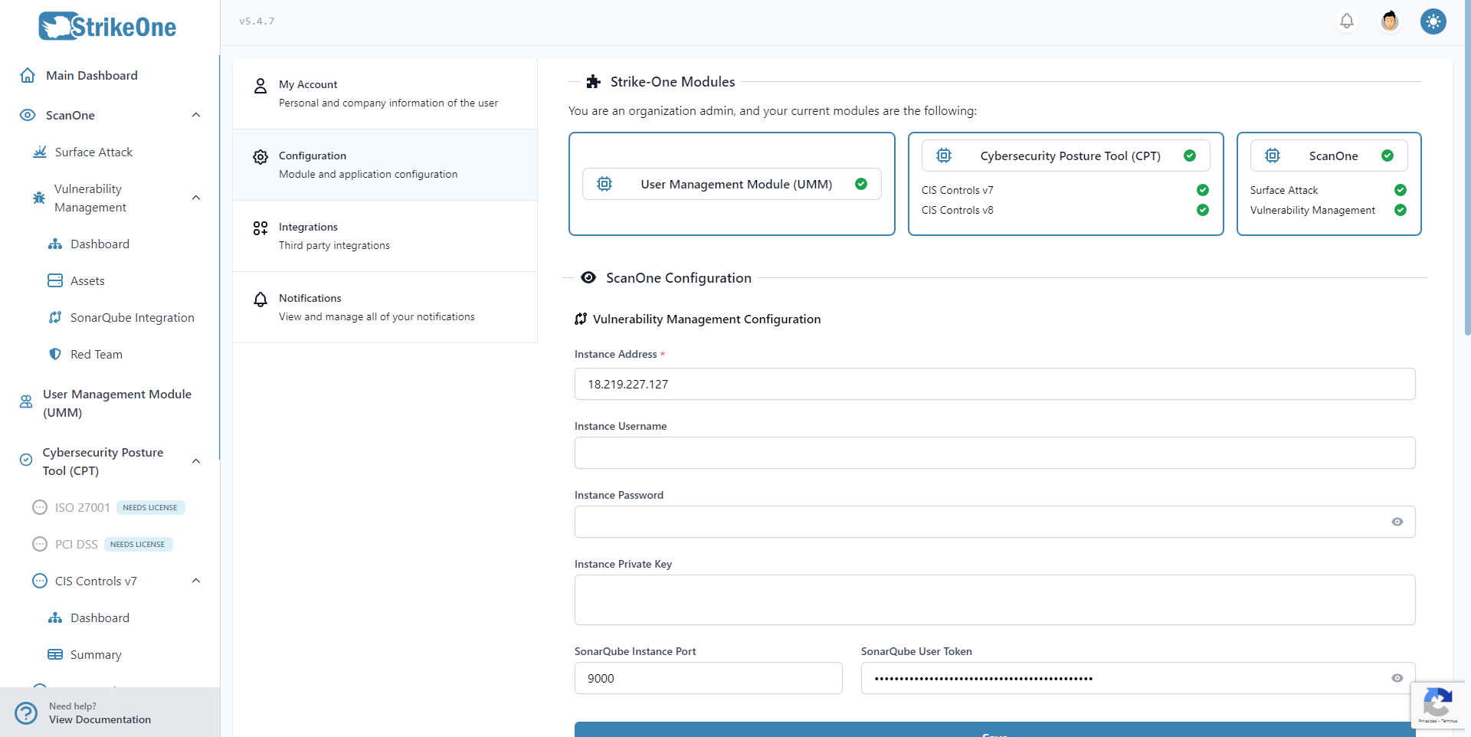
Task: Click the user profile avatar
Action: (1389, 21)
